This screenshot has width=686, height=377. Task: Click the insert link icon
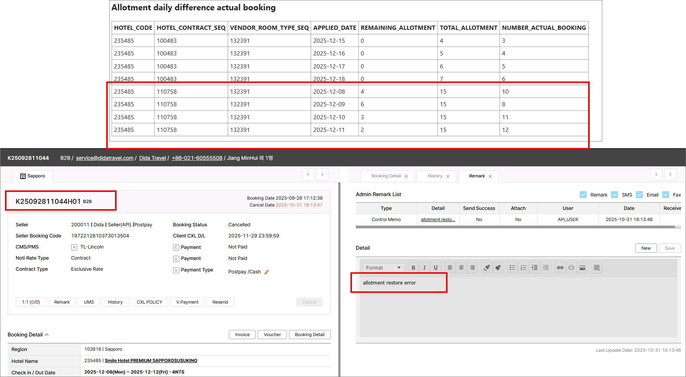[560, 268]
